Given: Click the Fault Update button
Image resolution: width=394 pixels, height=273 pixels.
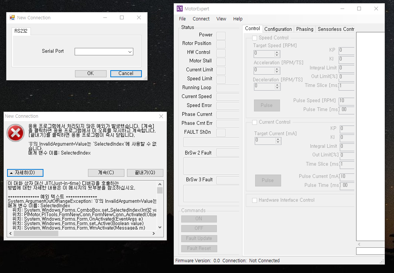Looking at the screenshot, I should click(x=199, y=238).
